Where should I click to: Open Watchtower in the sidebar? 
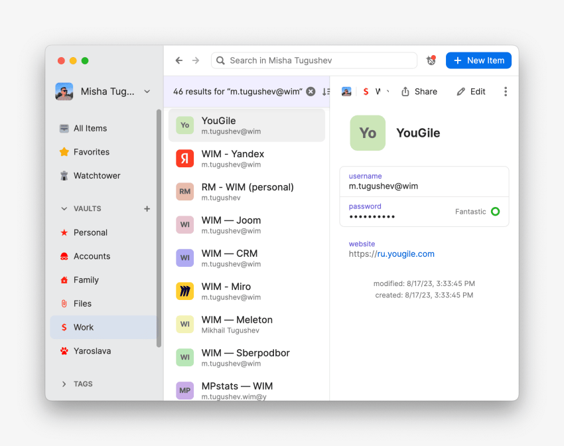pyautogui.click(x=104, y=176)
